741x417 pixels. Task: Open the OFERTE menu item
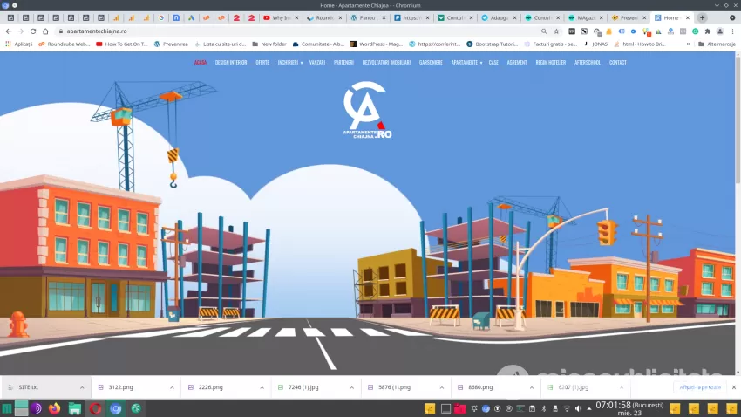coord(262,63)
